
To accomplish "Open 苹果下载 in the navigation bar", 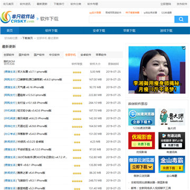I will (129, 31).
